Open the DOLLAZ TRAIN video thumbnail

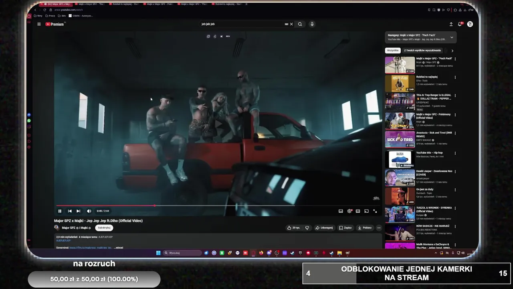click(400, 102)
